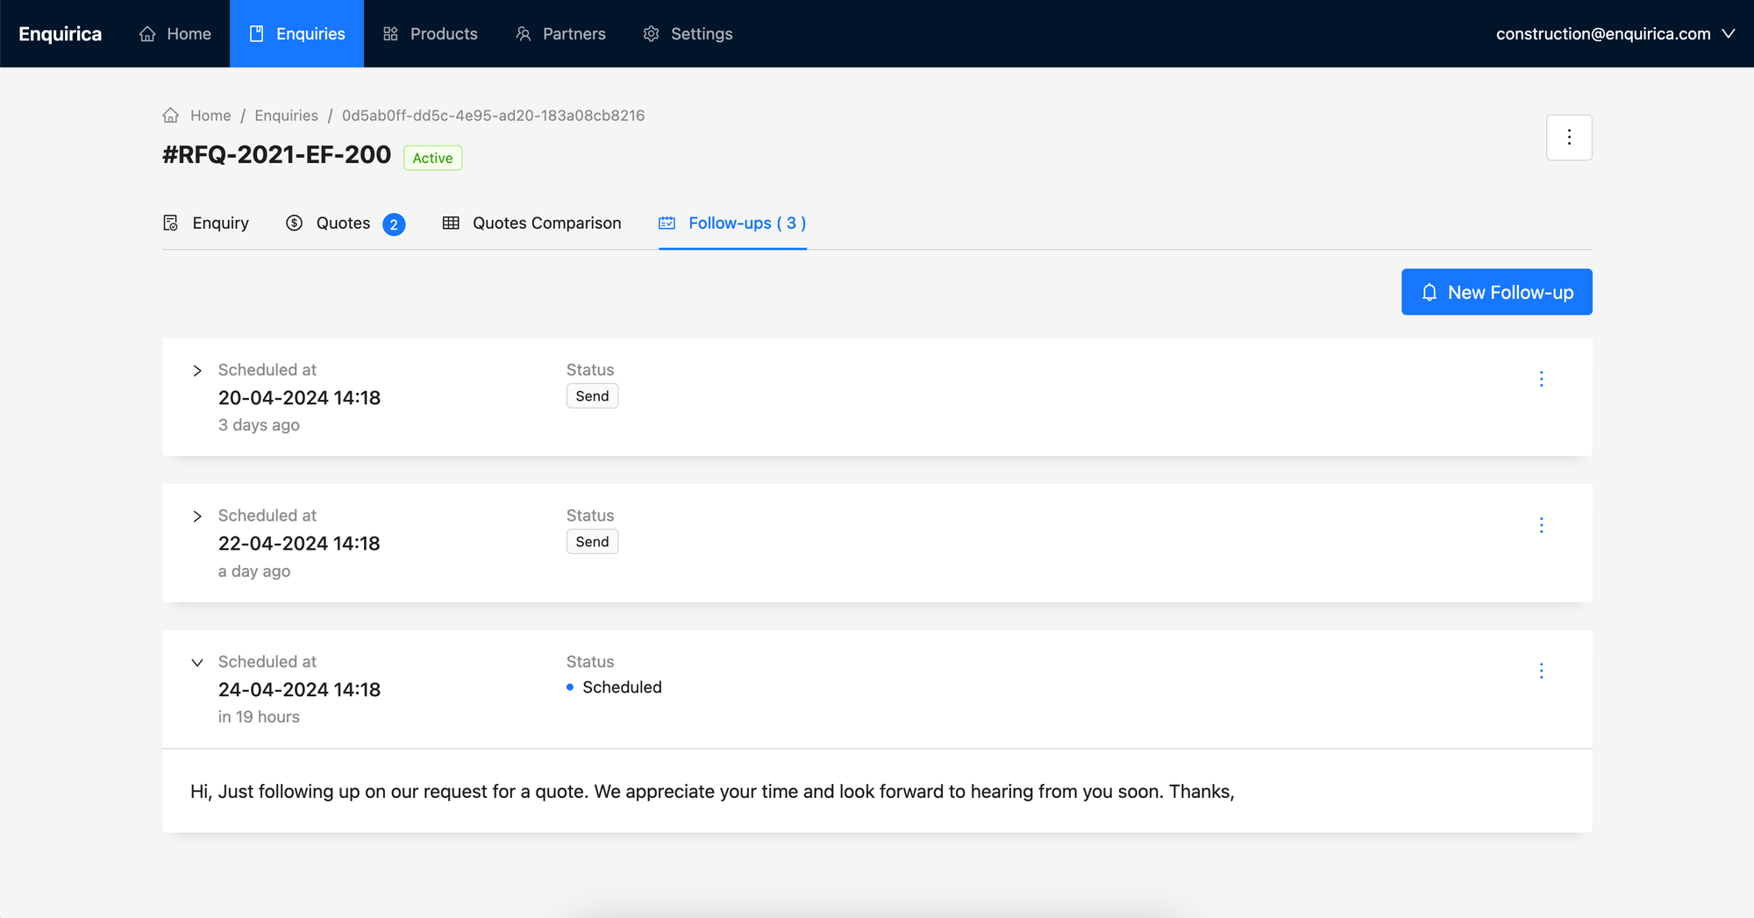The width and height of the screenshot is (1754, 918).
Task: Click the bell icon on New Follow-up
Action: click(1430, 292)
